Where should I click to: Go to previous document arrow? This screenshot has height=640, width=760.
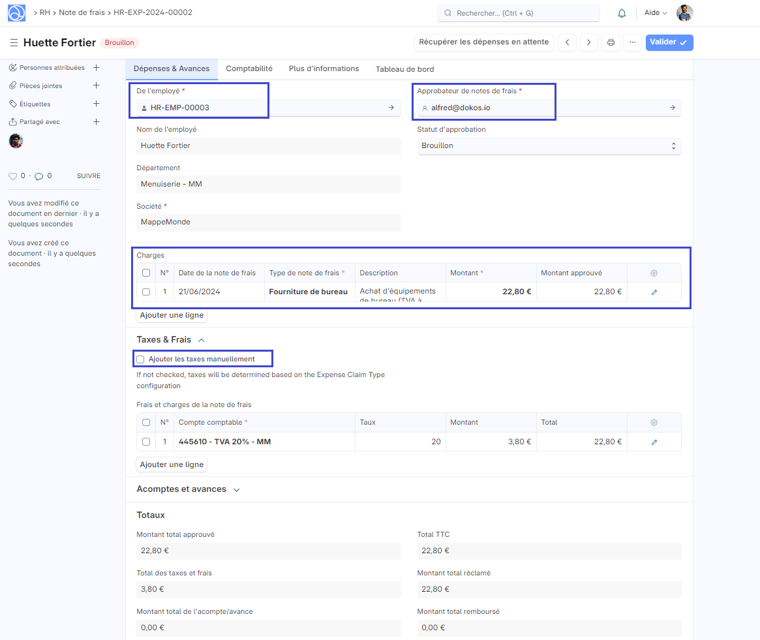tap(568, 42)
